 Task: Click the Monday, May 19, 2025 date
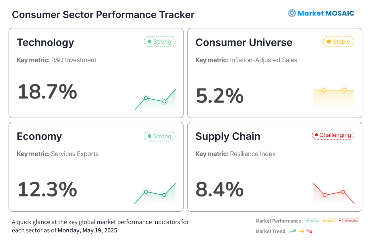(87, 230)
